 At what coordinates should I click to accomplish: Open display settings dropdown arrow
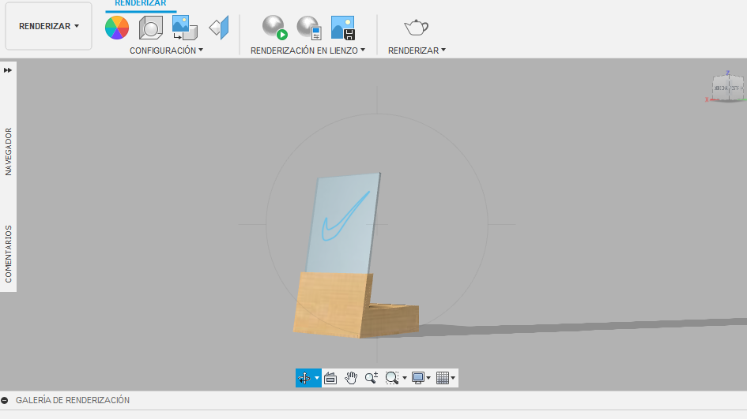(428, 378)
